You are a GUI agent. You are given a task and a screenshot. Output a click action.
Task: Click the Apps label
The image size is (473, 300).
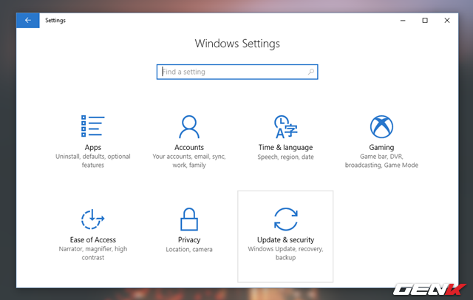click(92, 148)
